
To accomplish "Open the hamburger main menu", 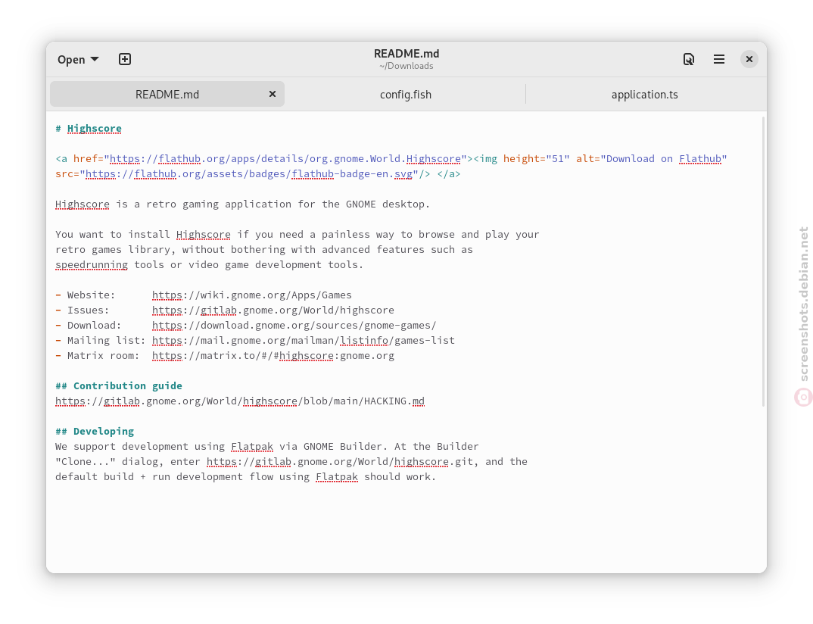I will (718, 59).
